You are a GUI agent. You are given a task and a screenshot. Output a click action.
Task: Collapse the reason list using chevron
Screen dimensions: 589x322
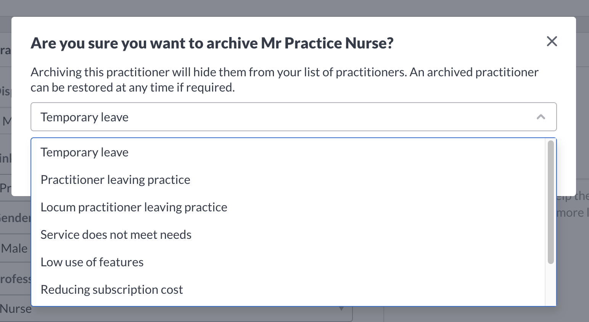[541, 117]
